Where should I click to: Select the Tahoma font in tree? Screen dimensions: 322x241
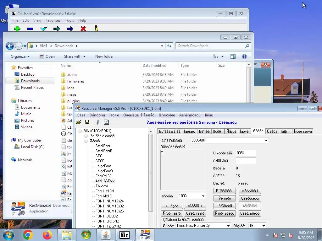click(102, 186)
